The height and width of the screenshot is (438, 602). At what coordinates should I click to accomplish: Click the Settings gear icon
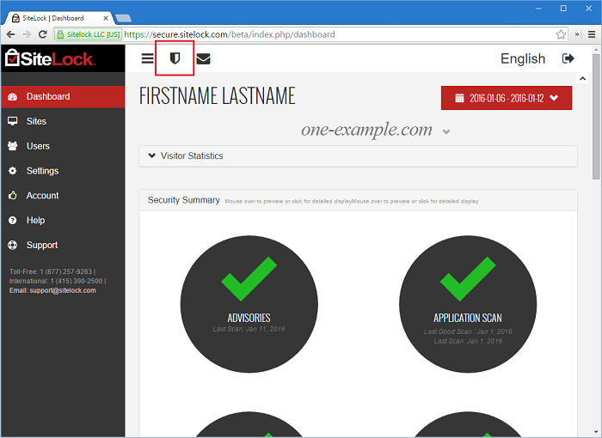coord(13,171)
